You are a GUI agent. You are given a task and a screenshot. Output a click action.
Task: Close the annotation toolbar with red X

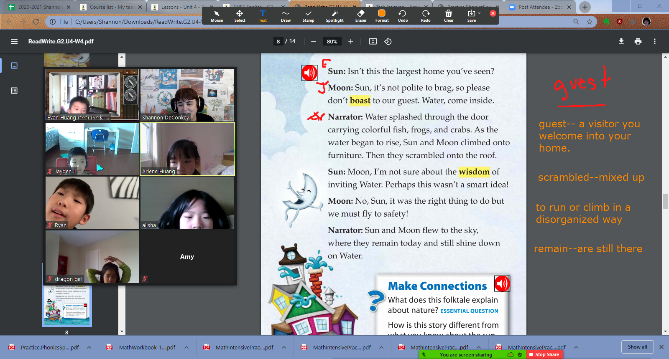[x=493, y=13]
